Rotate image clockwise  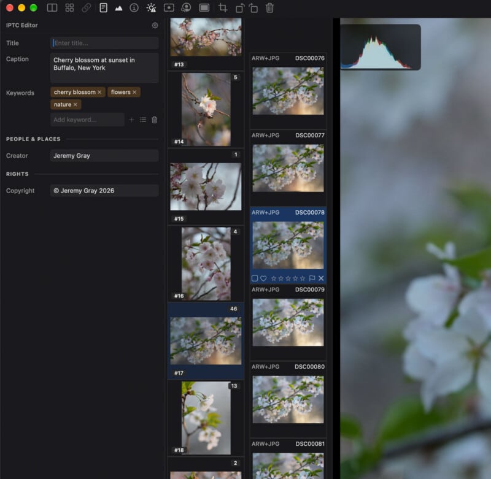pyautogui.click(x=253, y=8)
